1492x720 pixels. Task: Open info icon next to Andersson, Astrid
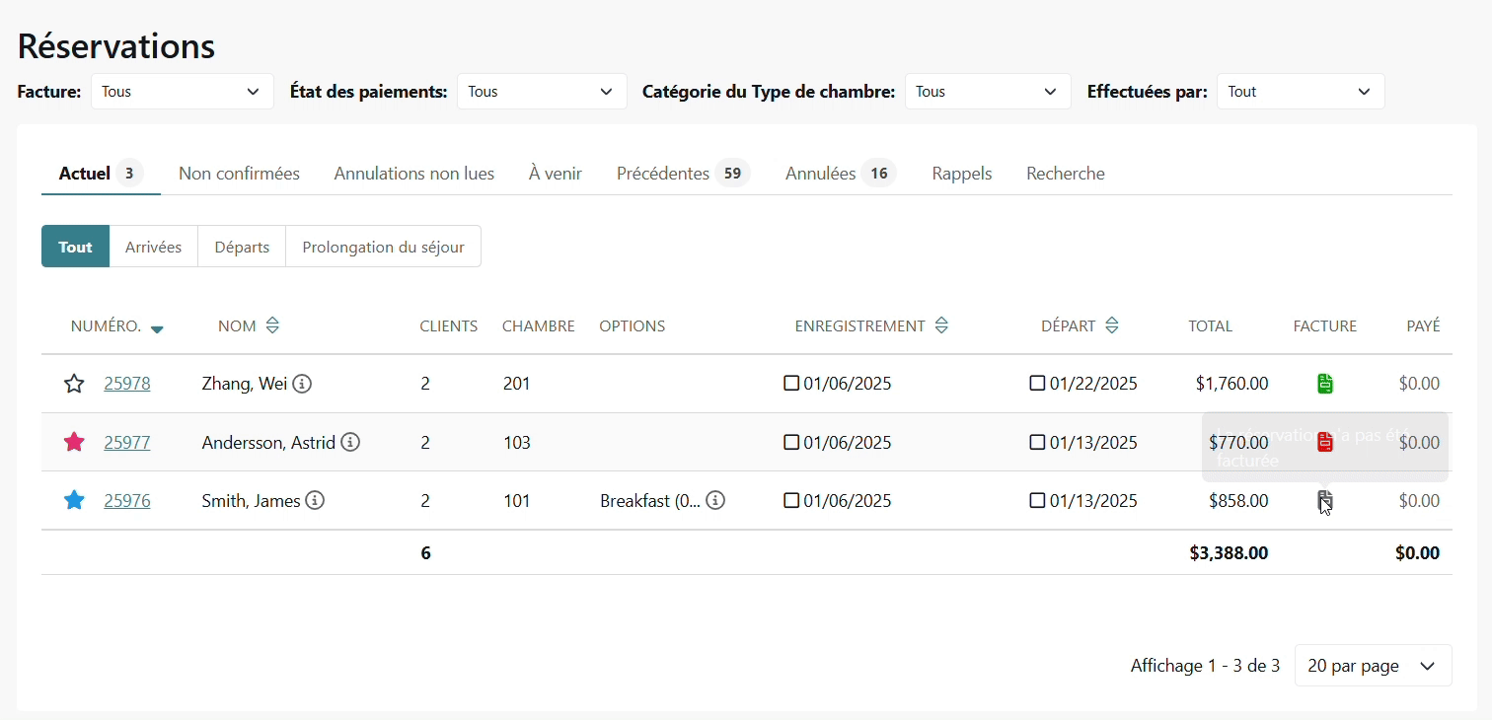tap(350, 443)
